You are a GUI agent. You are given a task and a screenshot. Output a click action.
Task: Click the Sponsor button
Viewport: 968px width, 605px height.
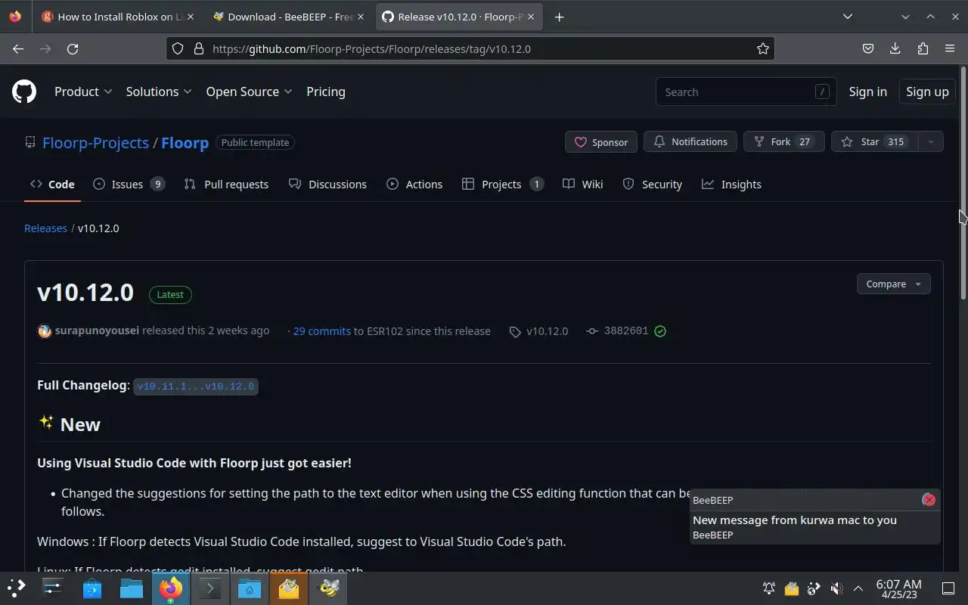tap(601, 141)
